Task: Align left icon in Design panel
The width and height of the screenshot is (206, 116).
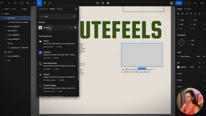Action: click(178, 14)
